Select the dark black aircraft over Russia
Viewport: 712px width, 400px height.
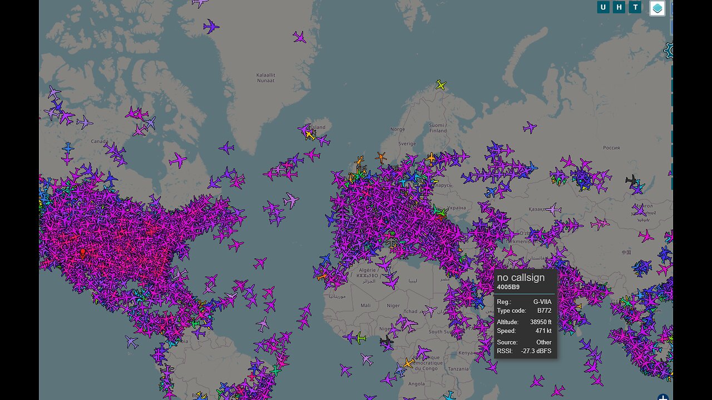[x=631, y=179]
